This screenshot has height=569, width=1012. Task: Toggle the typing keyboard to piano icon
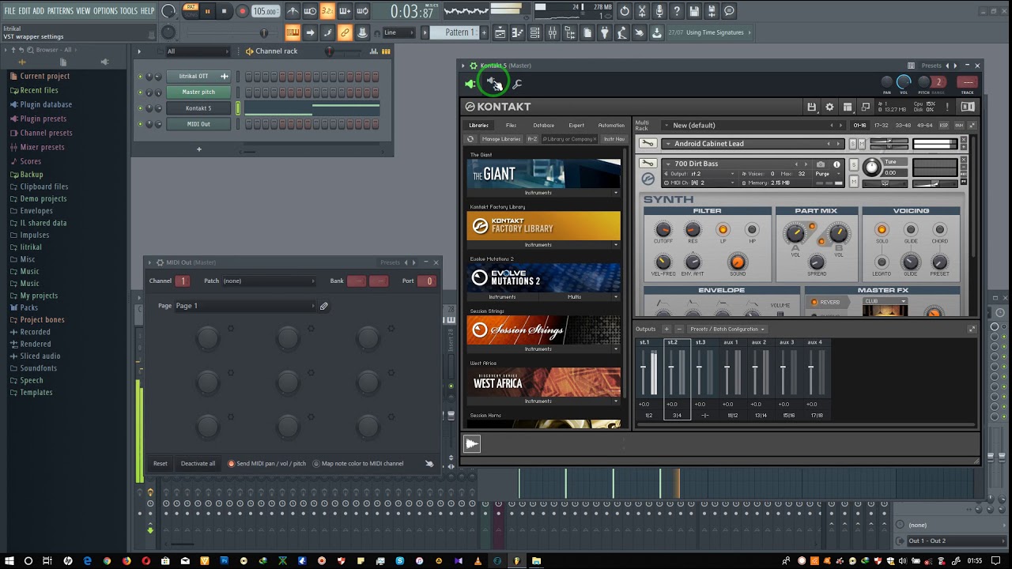pyautogui.click(x=293, y=32)
